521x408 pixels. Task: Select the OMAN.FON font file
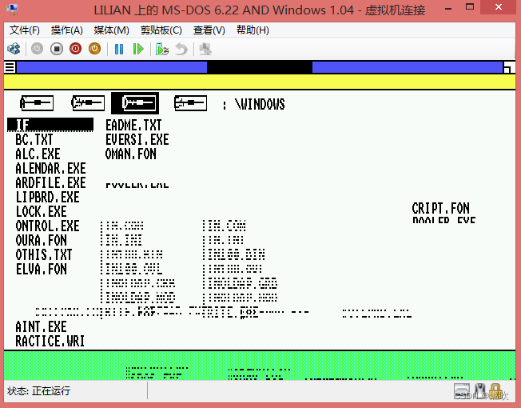point(130,154)
